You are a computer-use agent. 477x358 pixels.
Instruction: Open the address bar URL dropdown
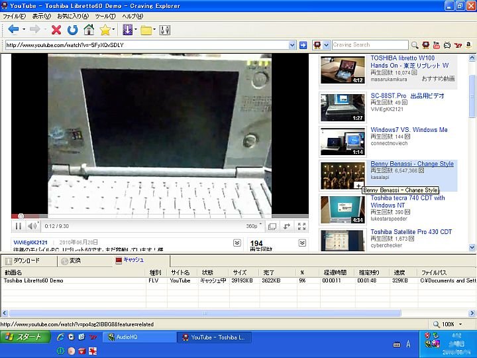(x=292, y=45)
